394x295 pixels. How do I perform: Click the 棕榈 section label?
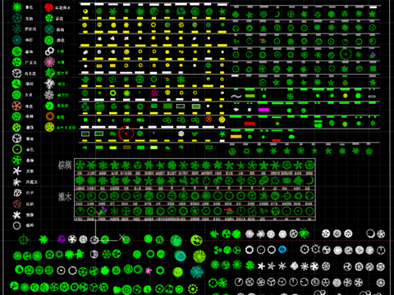click(x=65, y=165)
